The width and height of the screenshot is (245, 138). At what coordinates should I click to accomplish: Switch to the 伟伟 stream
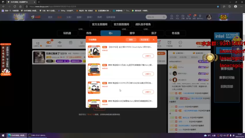pyautogui.click(x=89, y=33)
